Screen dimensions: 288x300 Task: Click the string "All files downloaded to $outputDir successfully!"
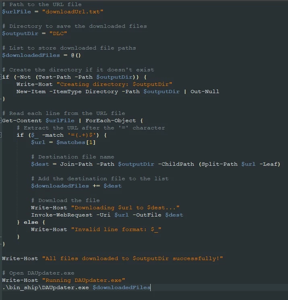tap(133, 259)
